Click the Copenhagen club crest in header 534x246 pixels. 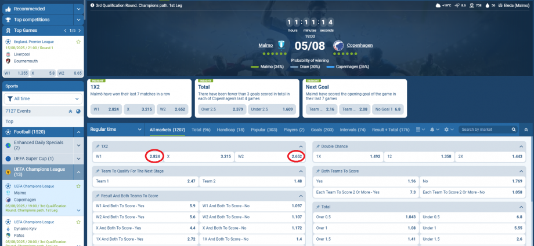click(x=338, y=45)
